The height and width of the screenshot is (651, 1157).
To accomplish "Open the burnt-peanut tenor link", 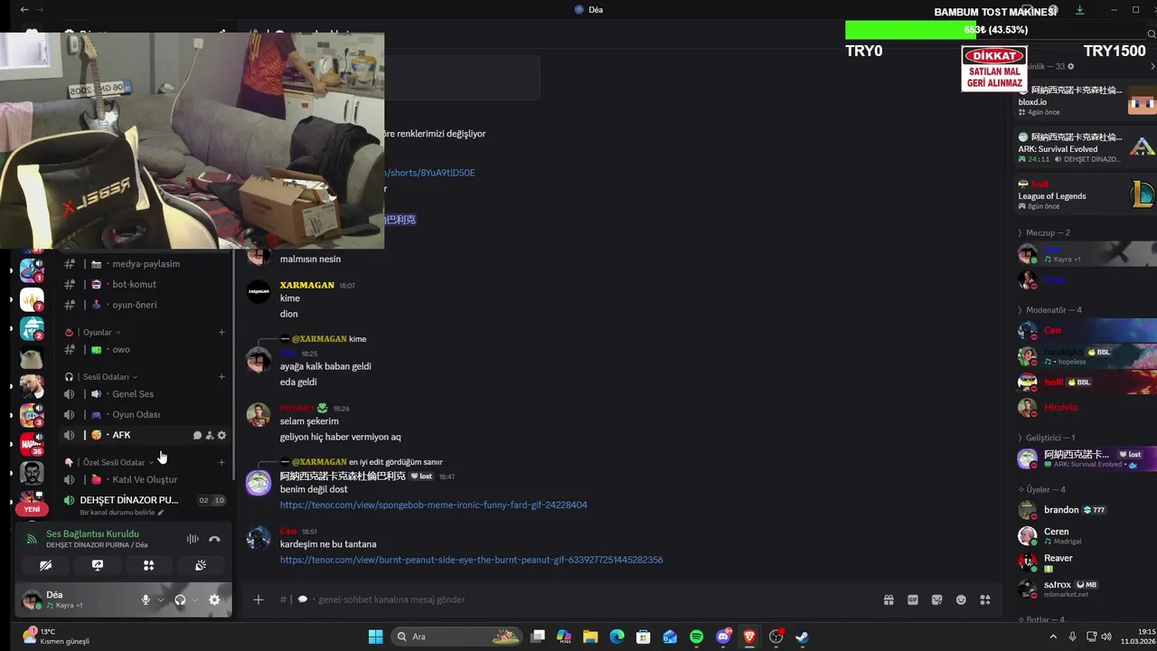I will click(x=471, y=560).
